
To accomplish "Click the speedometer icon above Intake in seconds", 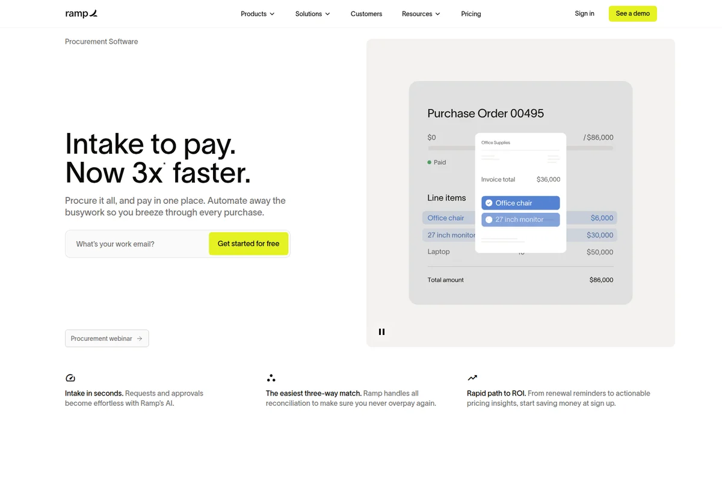I will 70,378.
